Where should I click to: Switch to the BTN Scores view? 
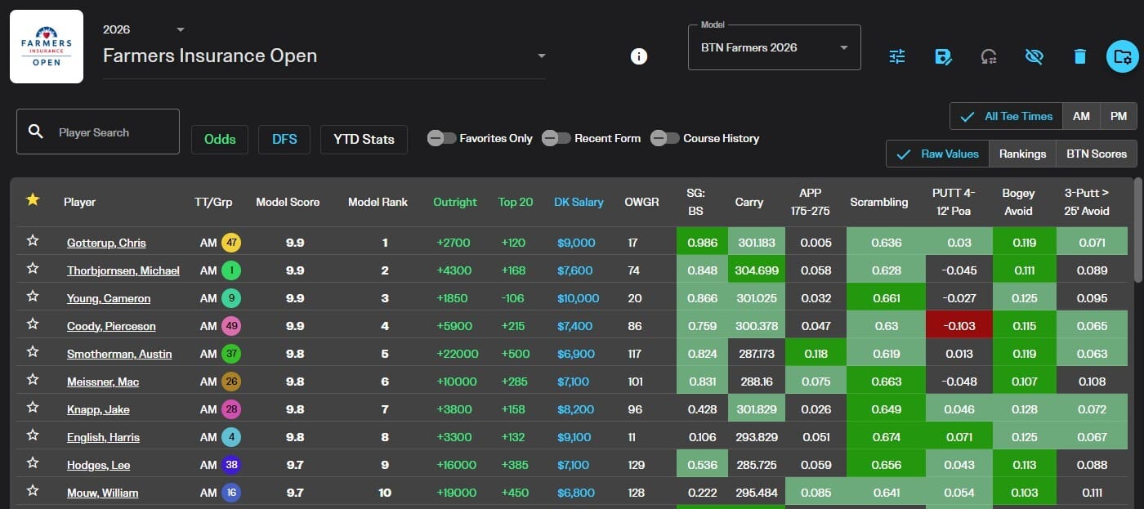tap(1096, 154)
